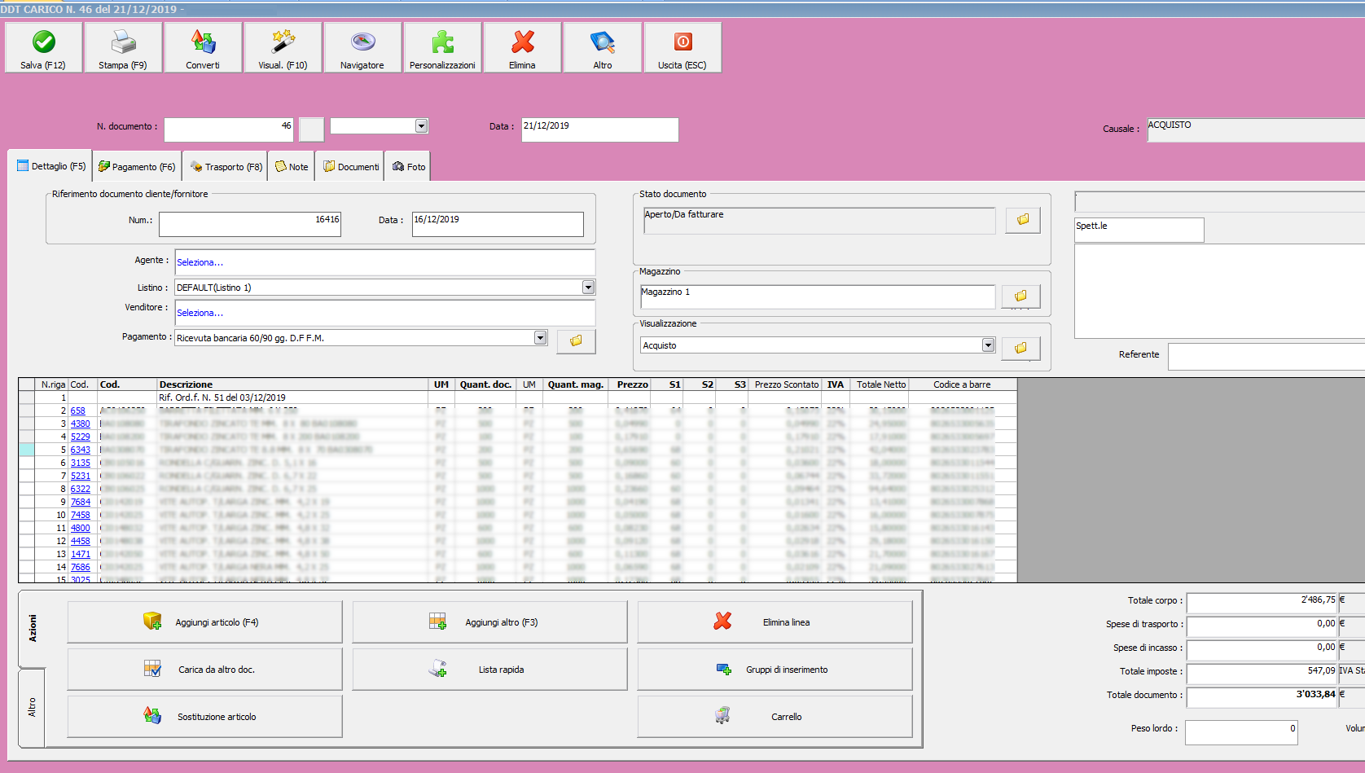Open Personalizzazioni puzzle settings

pos(442,47)
